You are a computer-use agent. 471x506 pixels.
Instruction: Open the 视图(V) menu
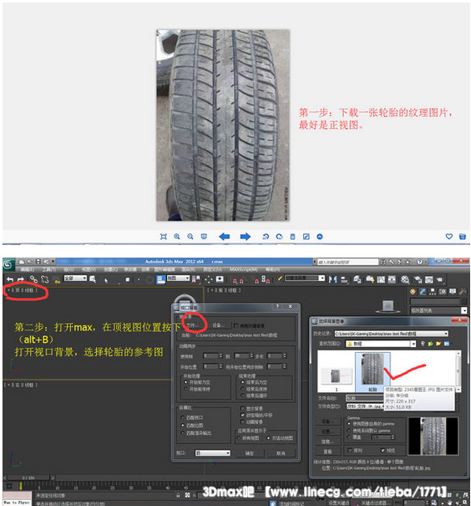[x=89, y=269]
